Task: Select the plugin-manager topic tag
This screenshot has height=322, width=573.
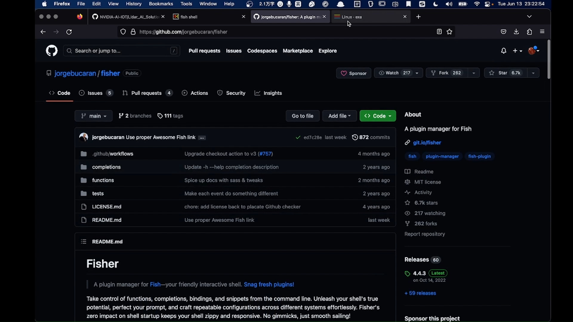Action: 442,156
